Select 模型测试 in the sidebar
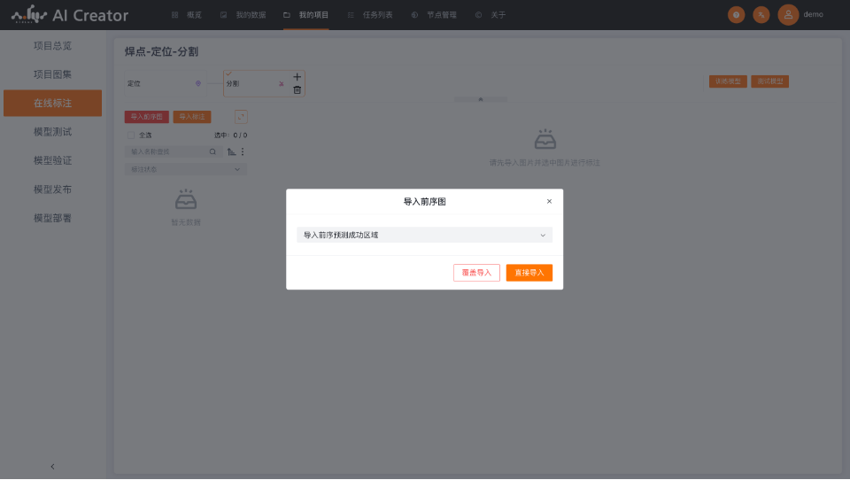This screenshot has height=480, width=850. [52, 132]
